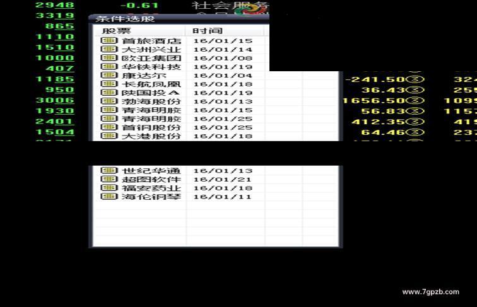The width and height of the screenshot is (477, 307).
Task: Click the yellow -241.50 value
Action: pos(375,79)
